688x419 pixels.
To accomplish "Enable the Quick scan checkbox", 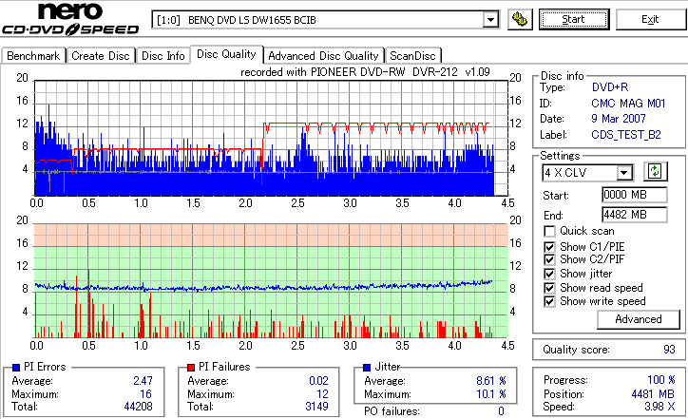I will pyautogui.click(x=549, y=231).
